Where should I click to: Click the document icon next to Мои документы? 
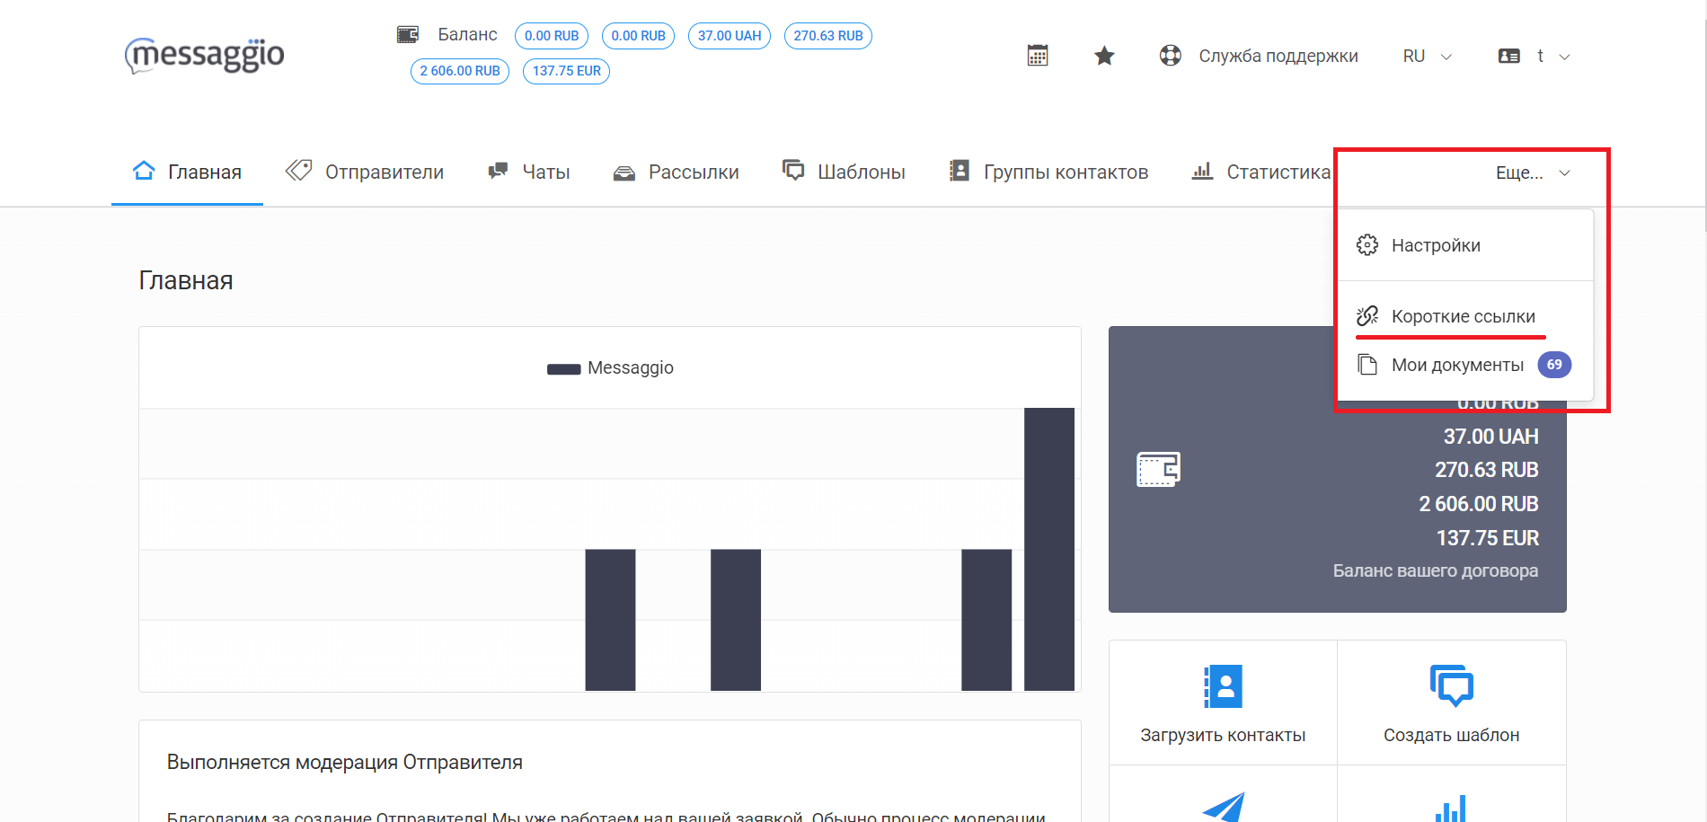pos(1367,365)
